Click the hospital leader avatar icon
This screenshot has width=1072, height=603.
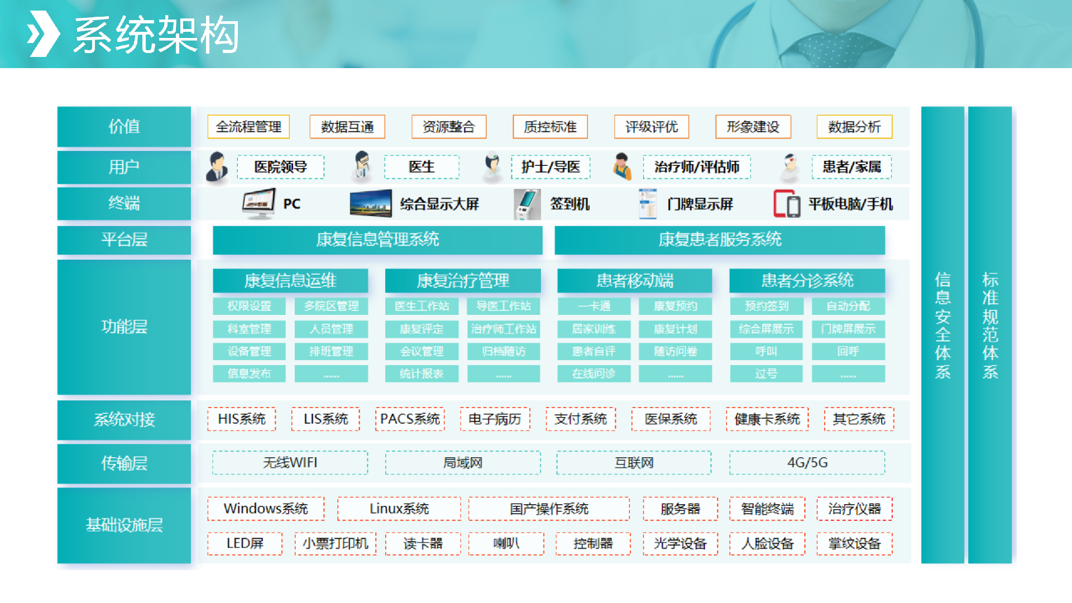(217, 167)
